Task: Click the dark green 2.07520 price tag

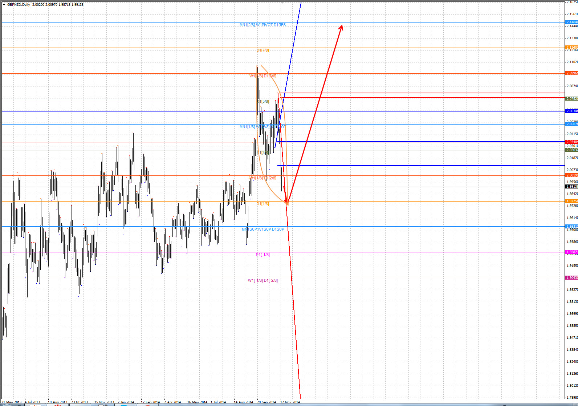Action: pyautogui.click(x=571, y=99)
